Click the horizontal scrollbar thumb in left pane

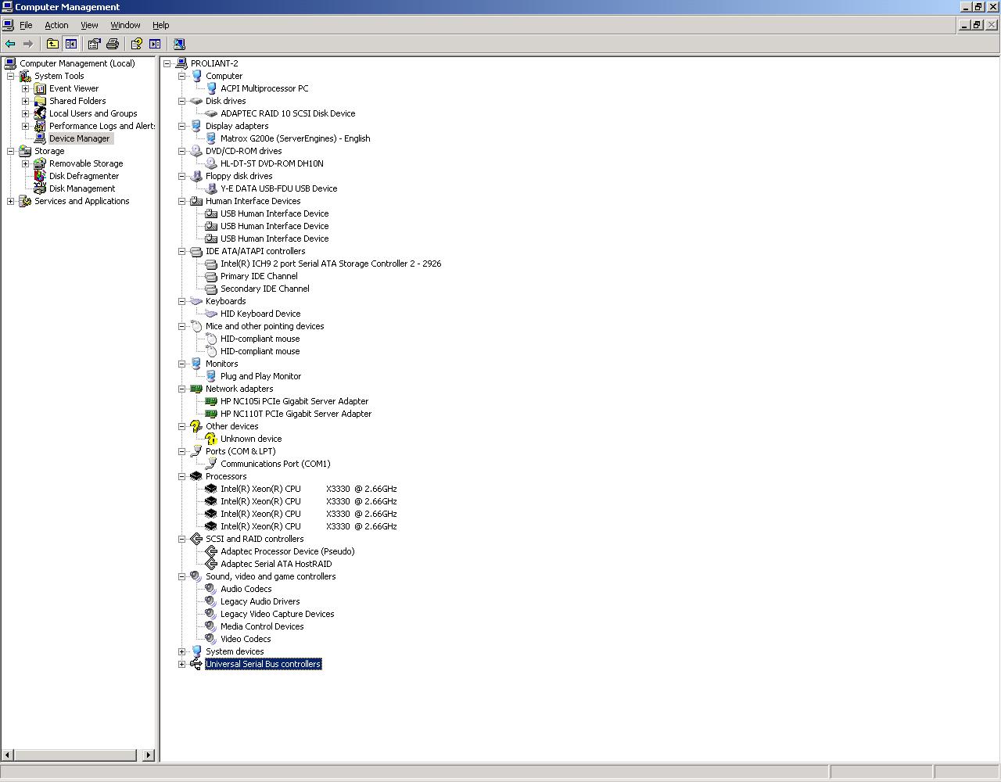(76, 755)
